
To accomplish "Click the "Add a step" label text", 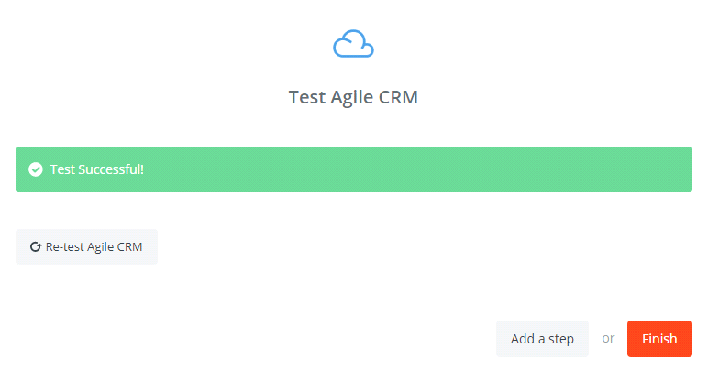I will pos(542,339).
